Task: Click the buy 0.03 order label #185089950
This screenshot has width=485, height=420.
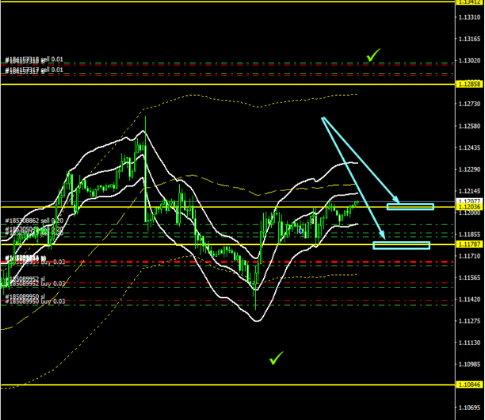Action: [35, 302]
